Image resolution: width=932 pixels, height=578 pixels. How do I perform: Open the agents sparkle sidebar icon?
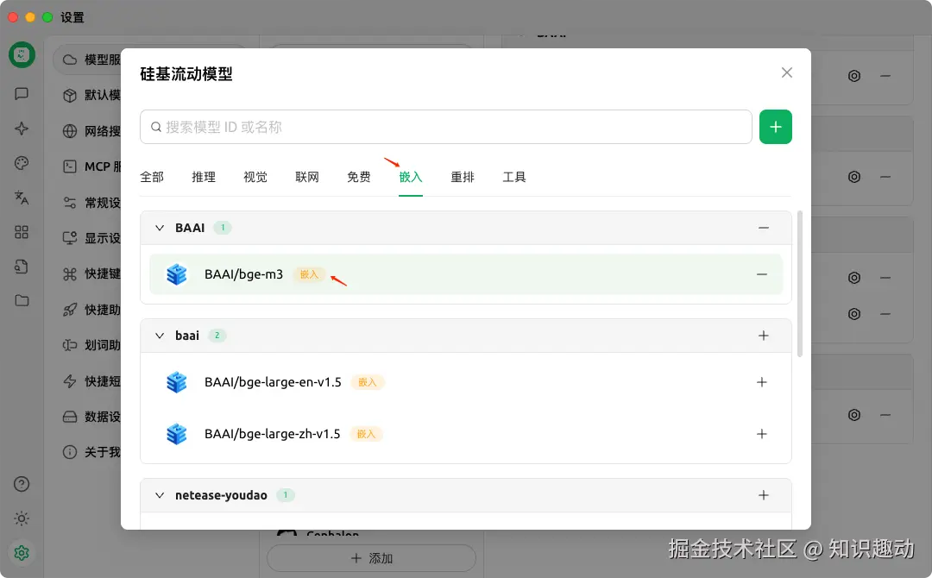22,129
